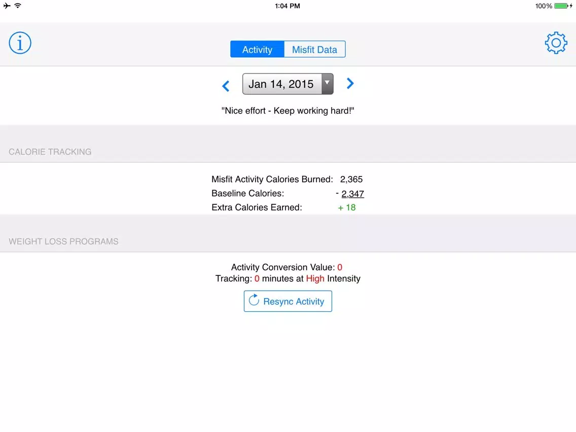Click the Resync Activity button
The width and height of the screenshot is (576, 432).
click(287, 301)
